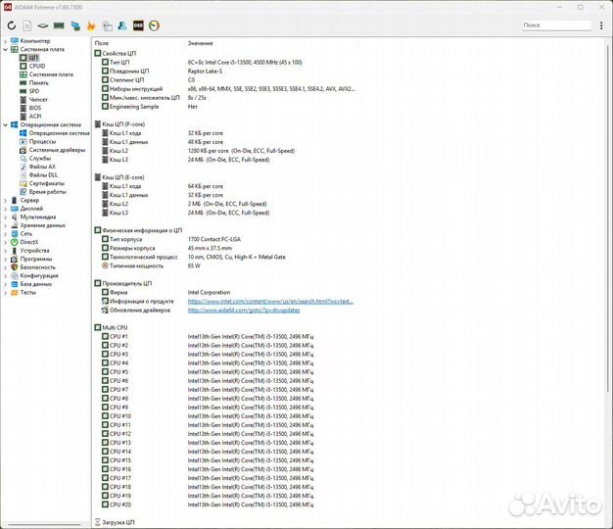Screen dimensions: 613x529
Task: Click the Значение column header
Action: [x=200, y=44]
